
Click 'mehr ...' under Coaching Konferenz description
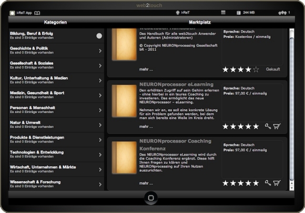pos(146,183)
